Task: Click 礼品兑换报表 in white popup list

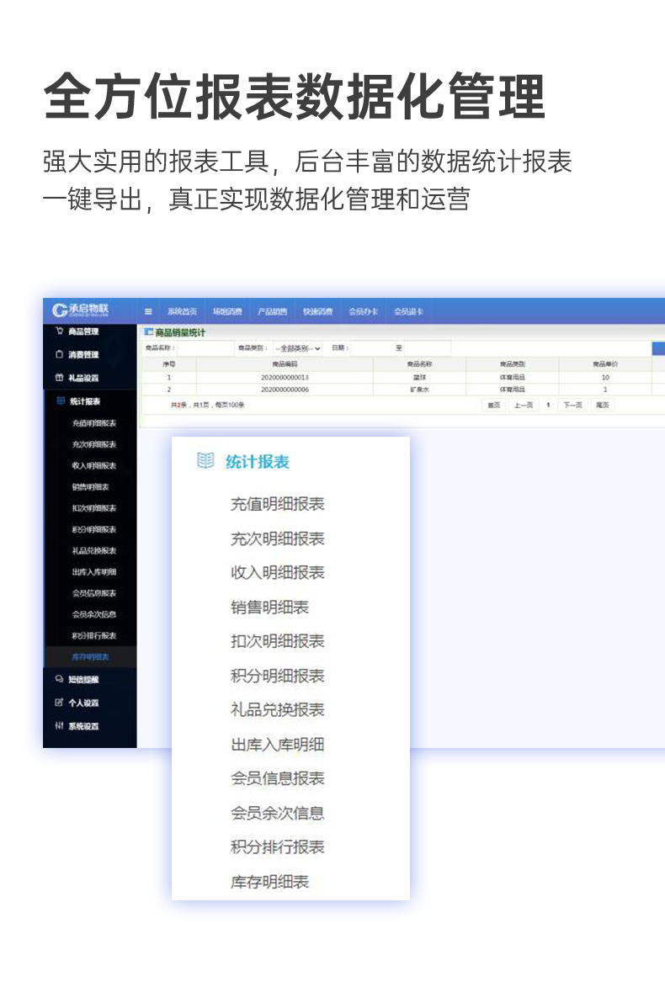Action: click(x=277, y=710)
